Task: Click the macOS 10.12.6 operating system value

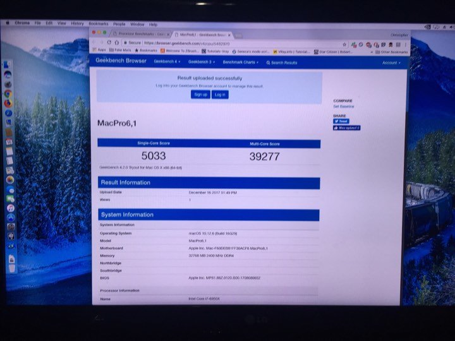Action: point(213,234)
